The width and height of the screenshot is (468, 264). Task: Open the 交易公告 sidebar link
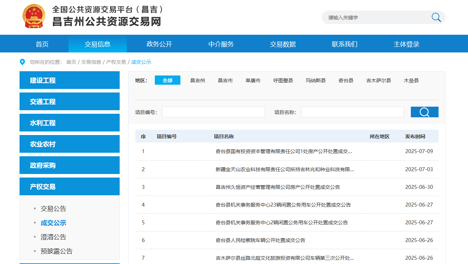tap(53, 209)
